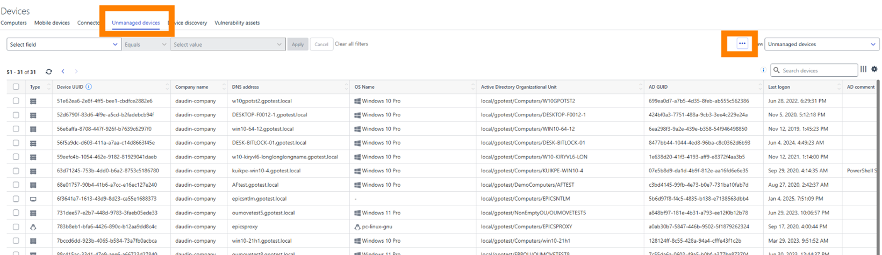Click type icon of DESKTOP-F0012-1 row
This screenshot has height=255, width=882.
tap(33, 115)
